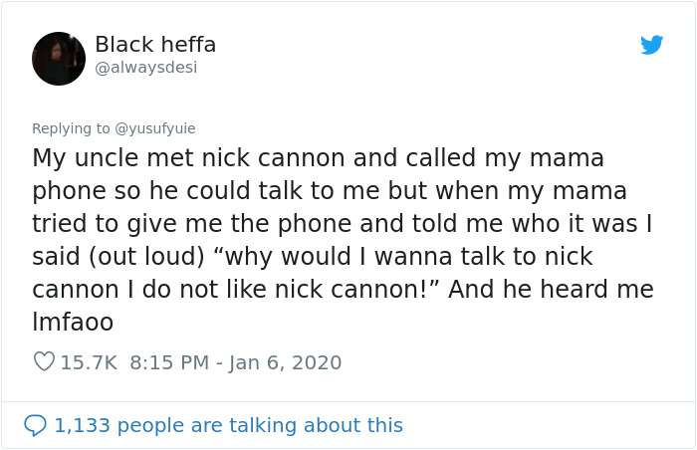Click the display name Black heffa

pos(155,45)
